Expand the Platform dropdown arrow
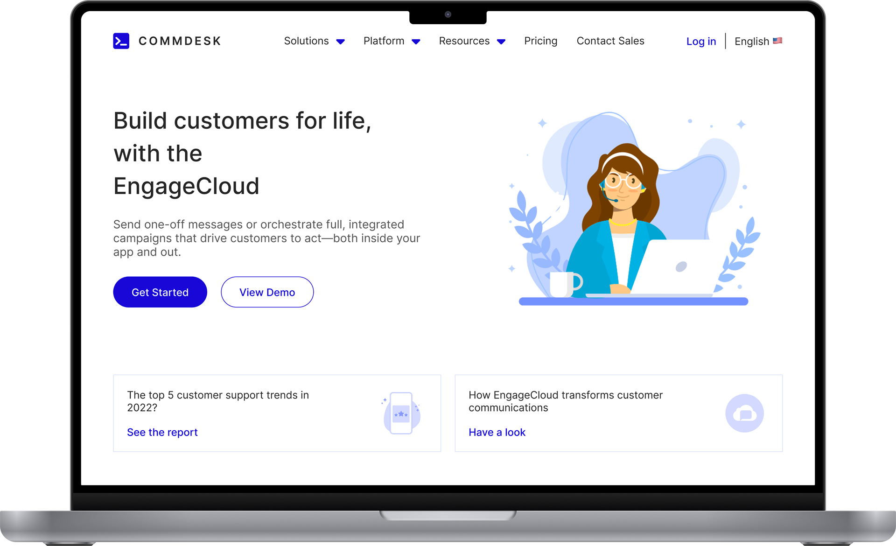Viewport: 896px width, 546px height. point(416,42)
